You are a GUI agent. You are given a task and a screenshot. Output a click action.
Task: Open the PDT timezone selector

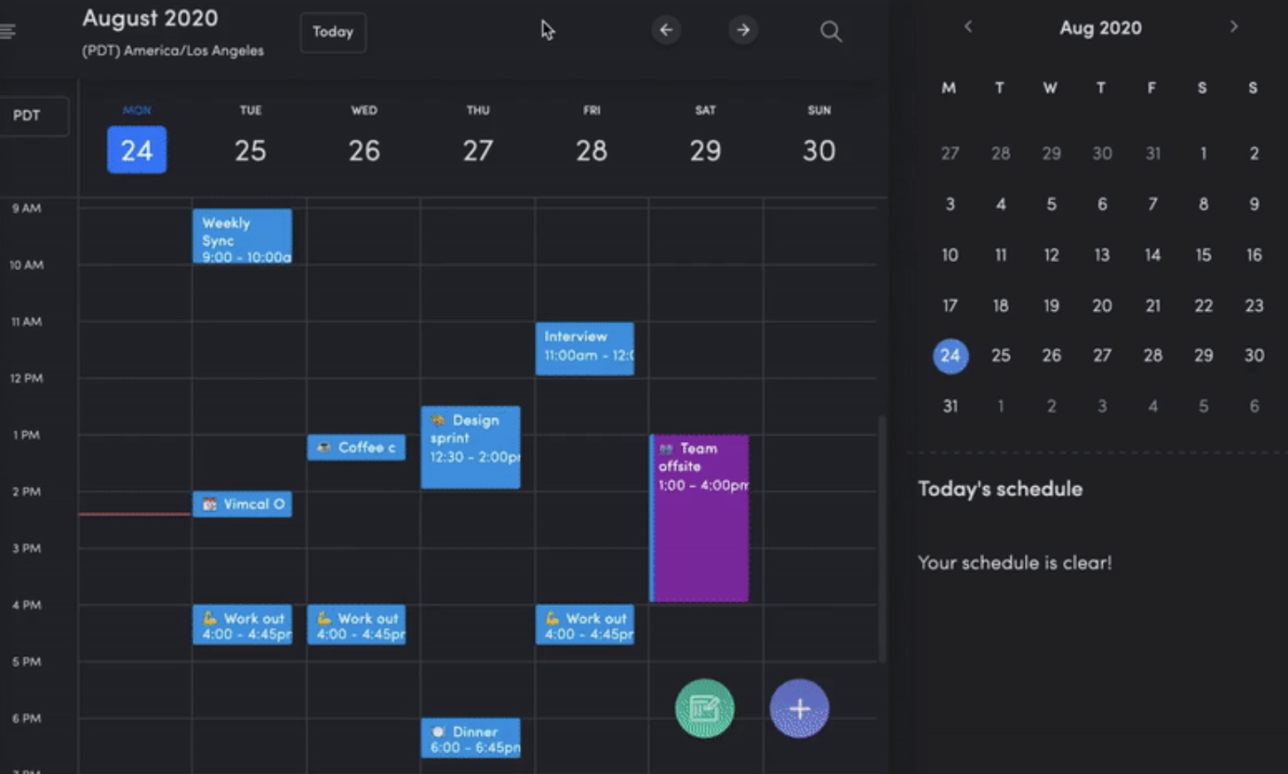click(x=32, y=116)
